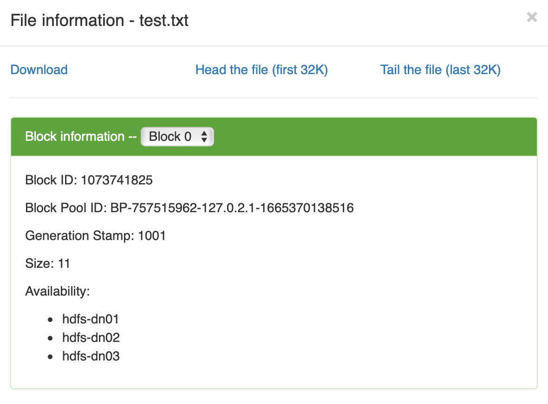Select the hdfs-dn01 datanode entry
The image size is (548, 404).
91,319
